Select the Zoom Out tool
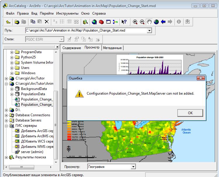The image size is (219, 177). [x=142, y=22]
